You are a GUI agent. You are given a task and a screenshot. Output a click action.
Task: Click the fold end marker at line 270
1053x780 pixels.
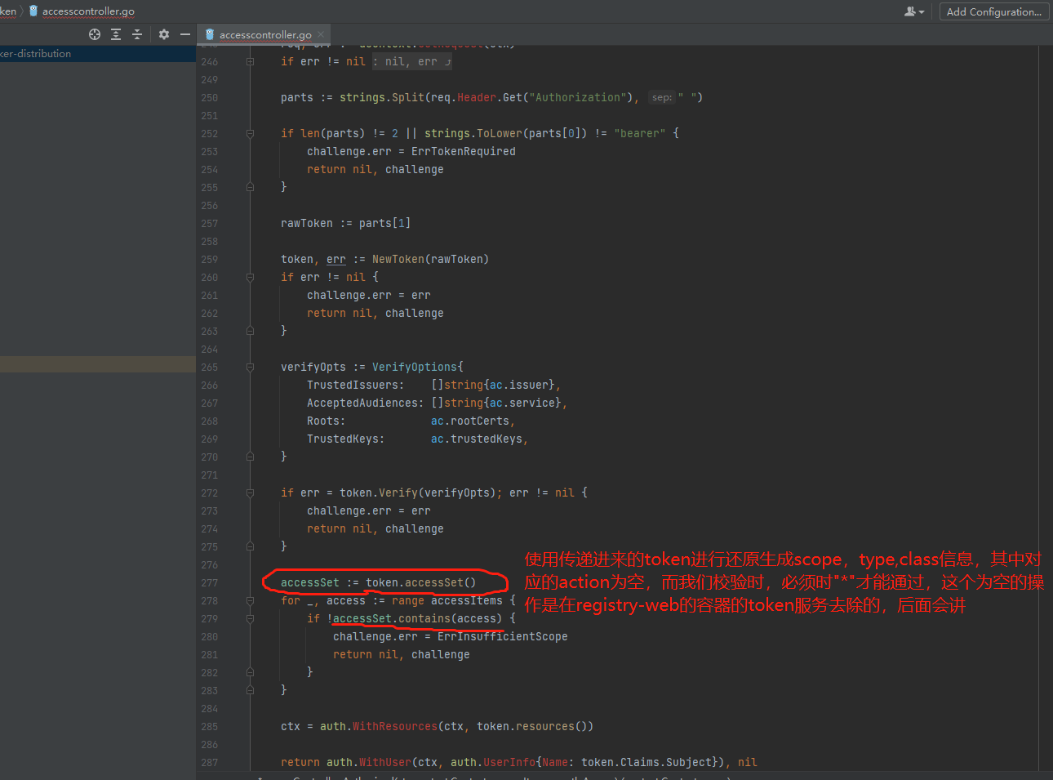tap(250, 456)
